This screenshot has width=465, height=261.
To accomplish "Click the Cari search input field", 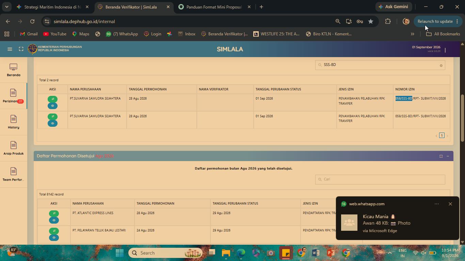I will 380,179.
